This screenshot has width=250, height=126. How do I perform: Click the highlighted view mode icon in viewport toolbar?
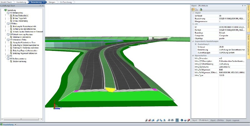click(177, 120)
